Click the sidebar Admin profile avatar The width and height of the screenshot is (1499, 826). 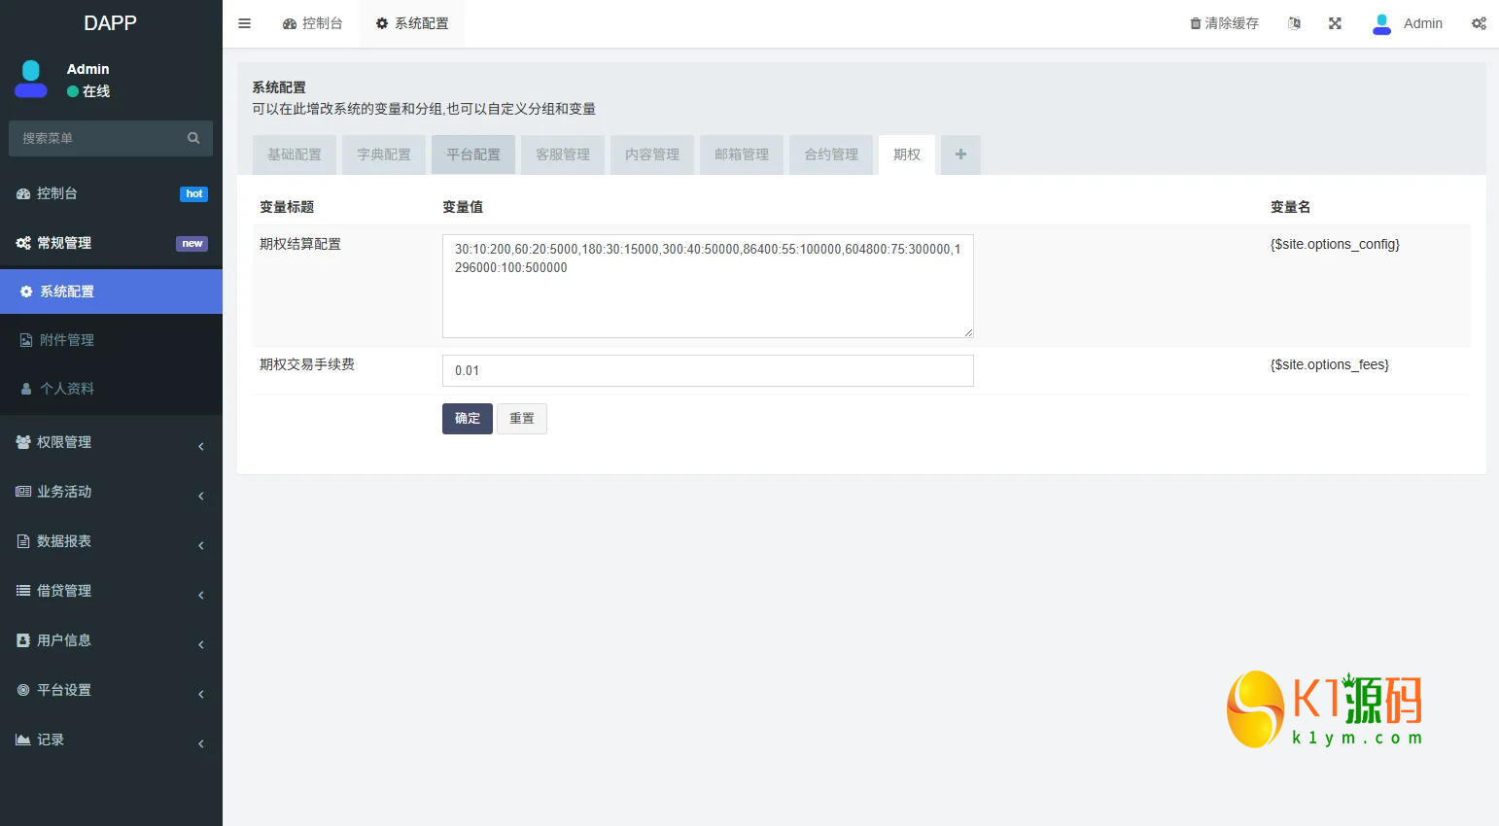(31, 79)
